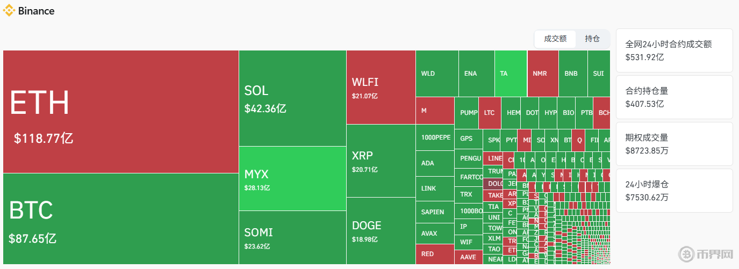
Task: Open the 合约持仓量 card
Action: (x=674, y=97)
